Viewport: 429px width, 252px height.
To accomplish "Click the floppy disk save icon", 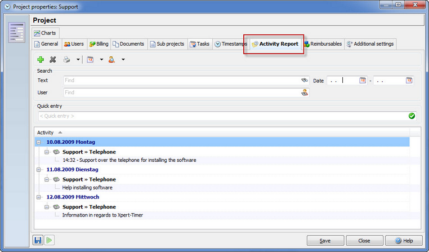I will [x=38, y=240].
